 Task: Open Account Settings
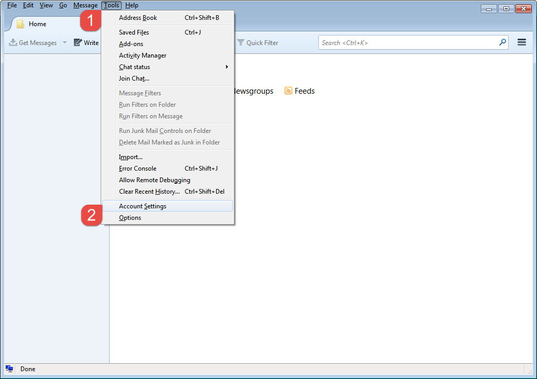168,206
